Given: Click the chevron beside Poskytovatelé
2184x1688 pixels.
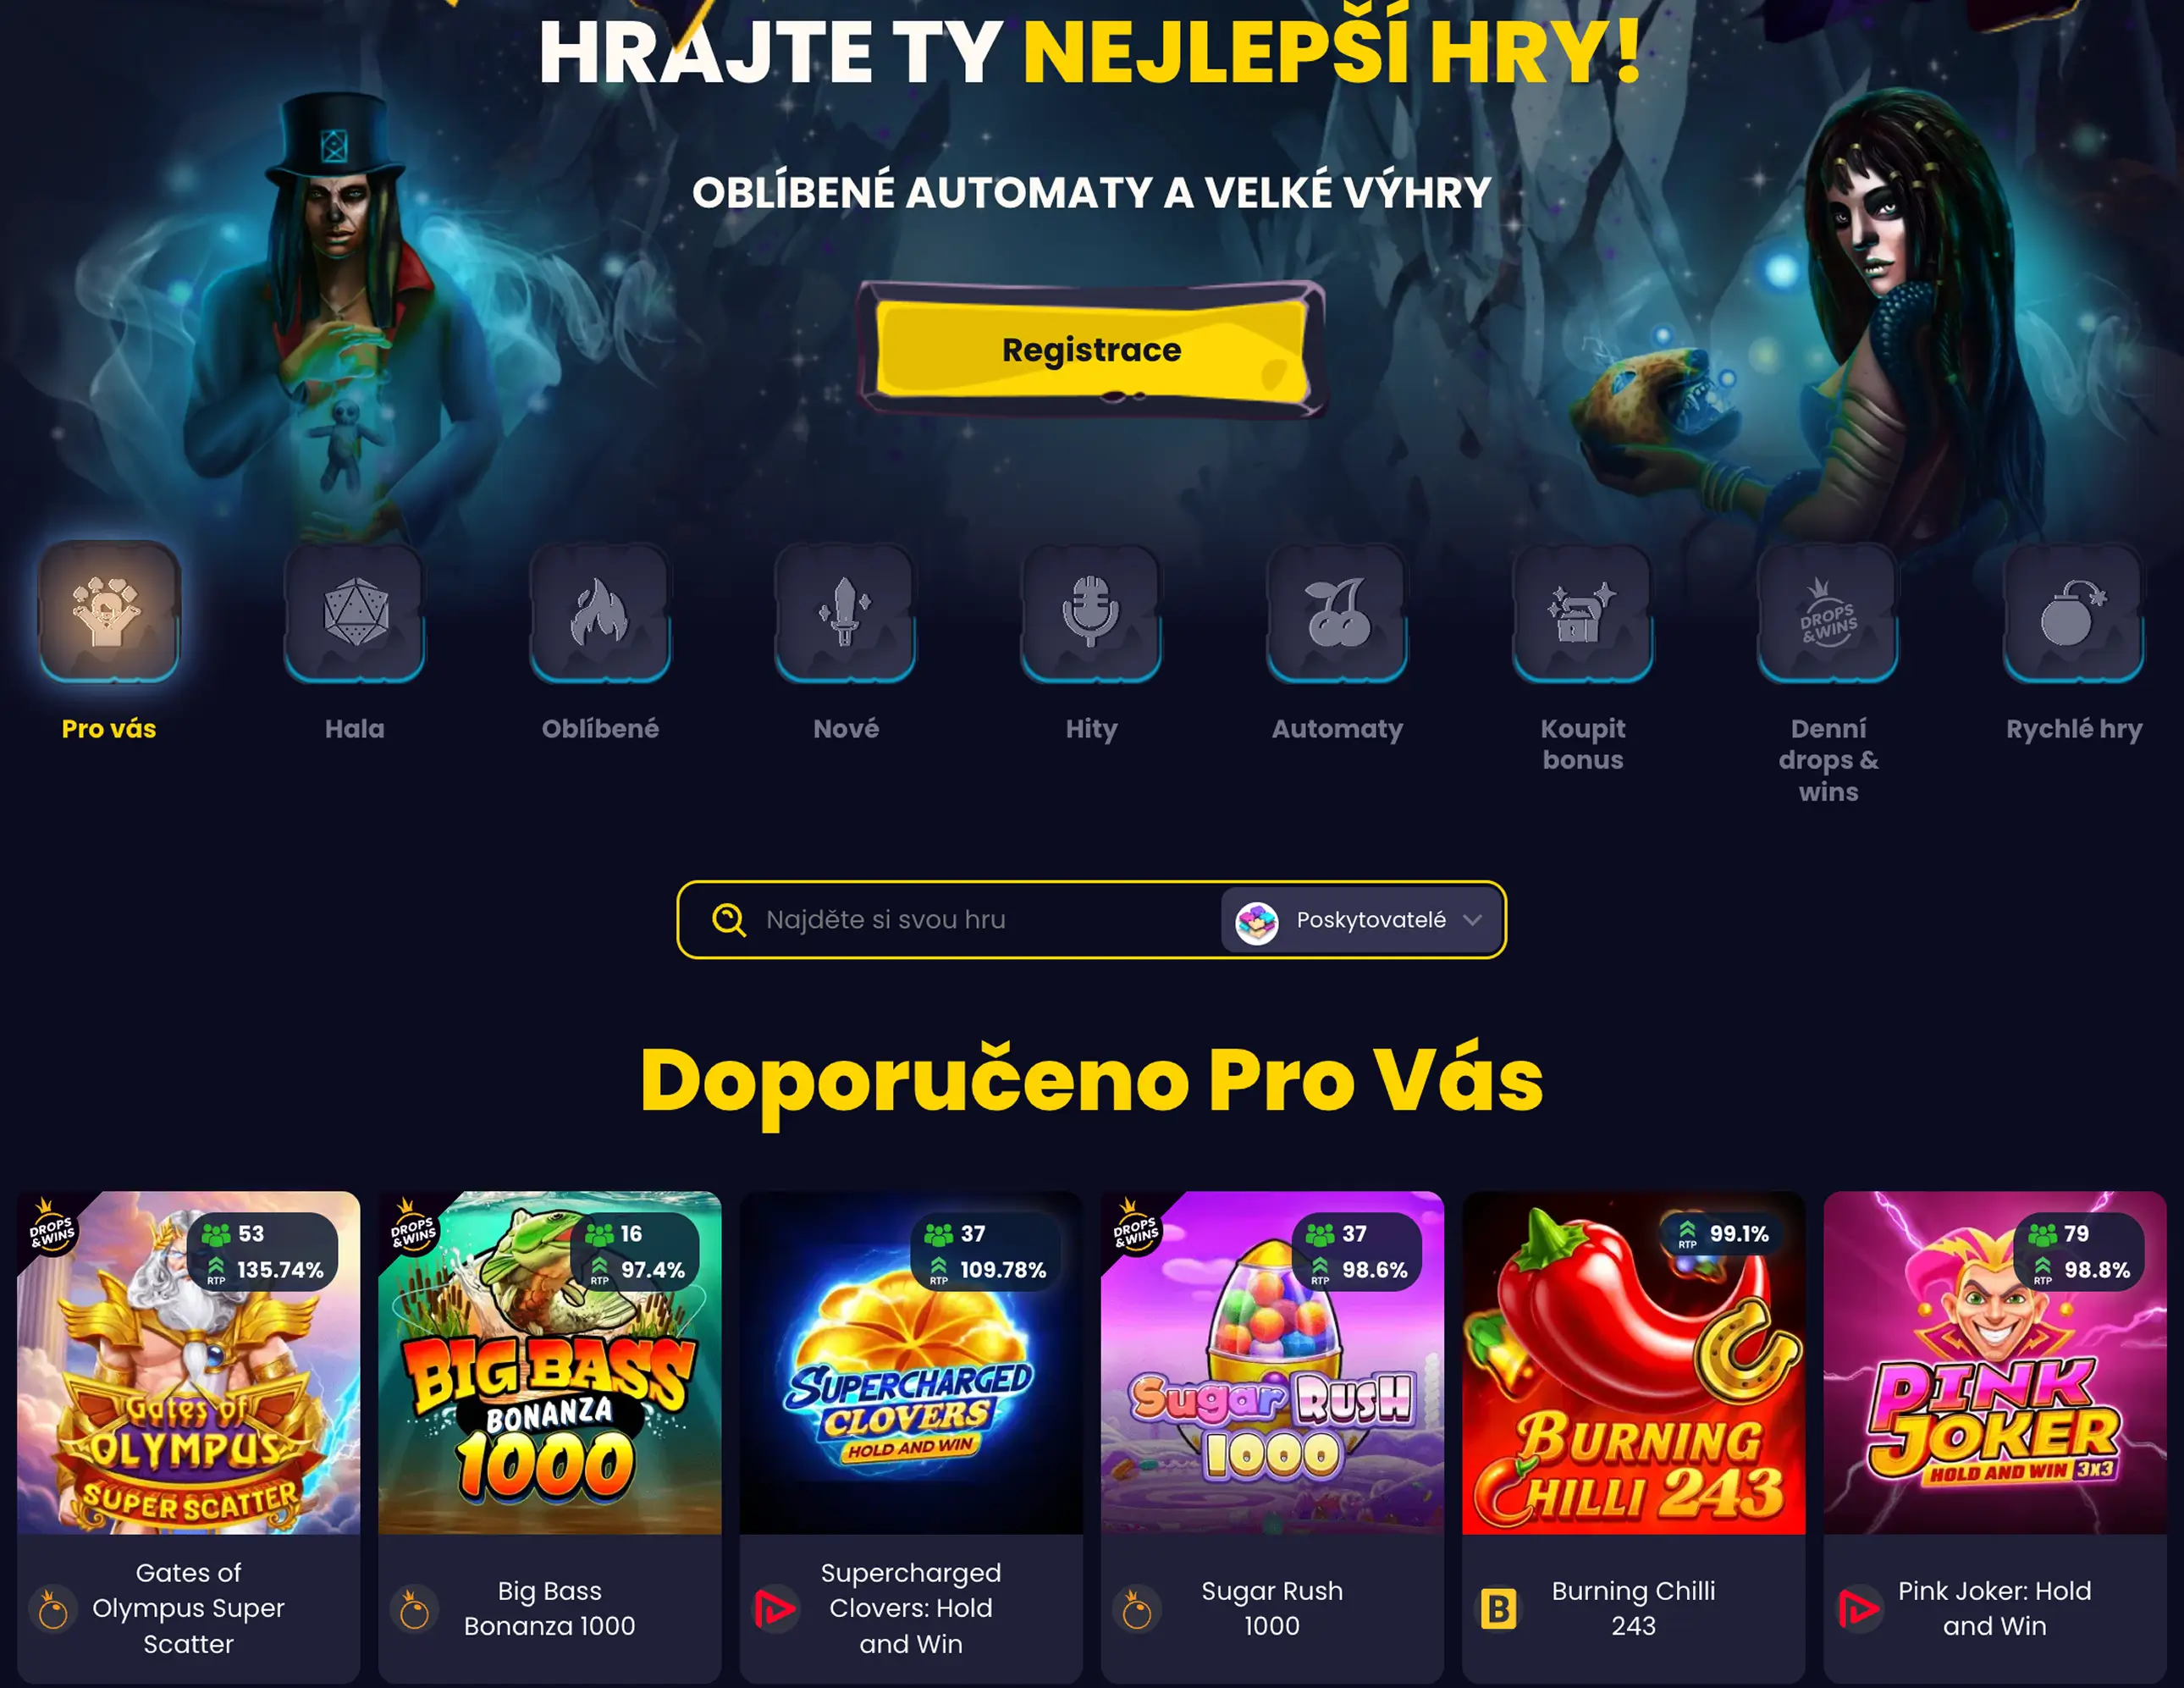Looking at the screenshot, I should pyautogui.click(x=1472, y=920).
